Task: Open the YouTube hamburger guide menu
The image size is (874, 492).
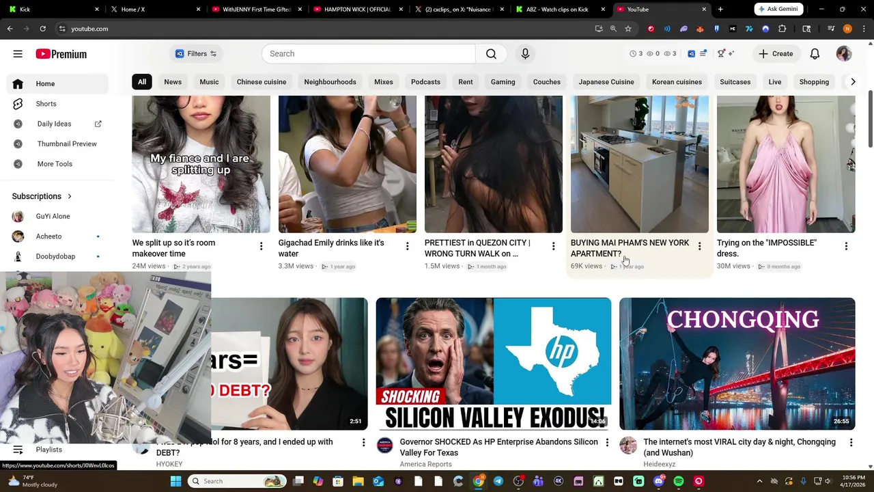Action: pos(18,54)
